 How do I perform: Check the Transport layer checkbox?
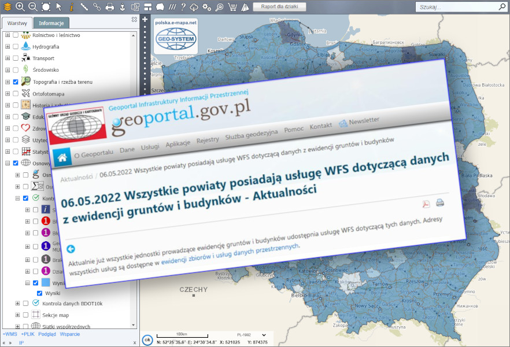[x=16, y=58]
